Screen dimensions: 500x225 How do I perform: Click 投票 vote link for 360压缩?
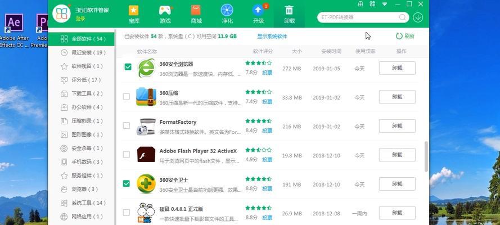pos(267,102)
